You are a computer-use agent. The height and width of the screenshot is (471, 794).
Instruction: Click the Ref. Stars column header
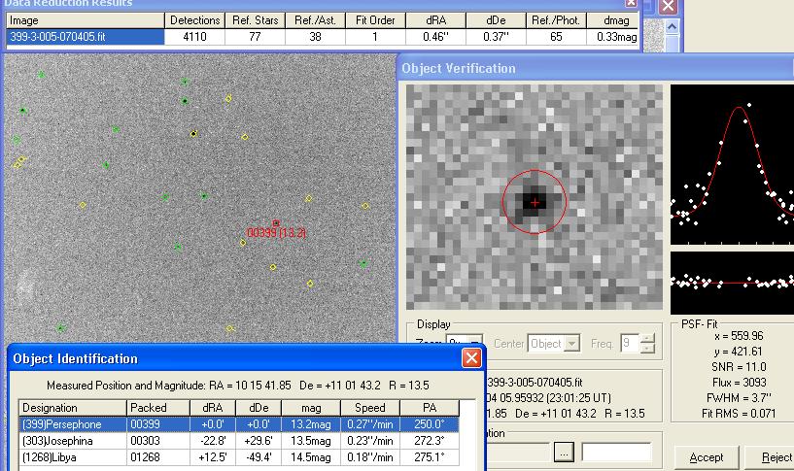(x=255, y=20)
